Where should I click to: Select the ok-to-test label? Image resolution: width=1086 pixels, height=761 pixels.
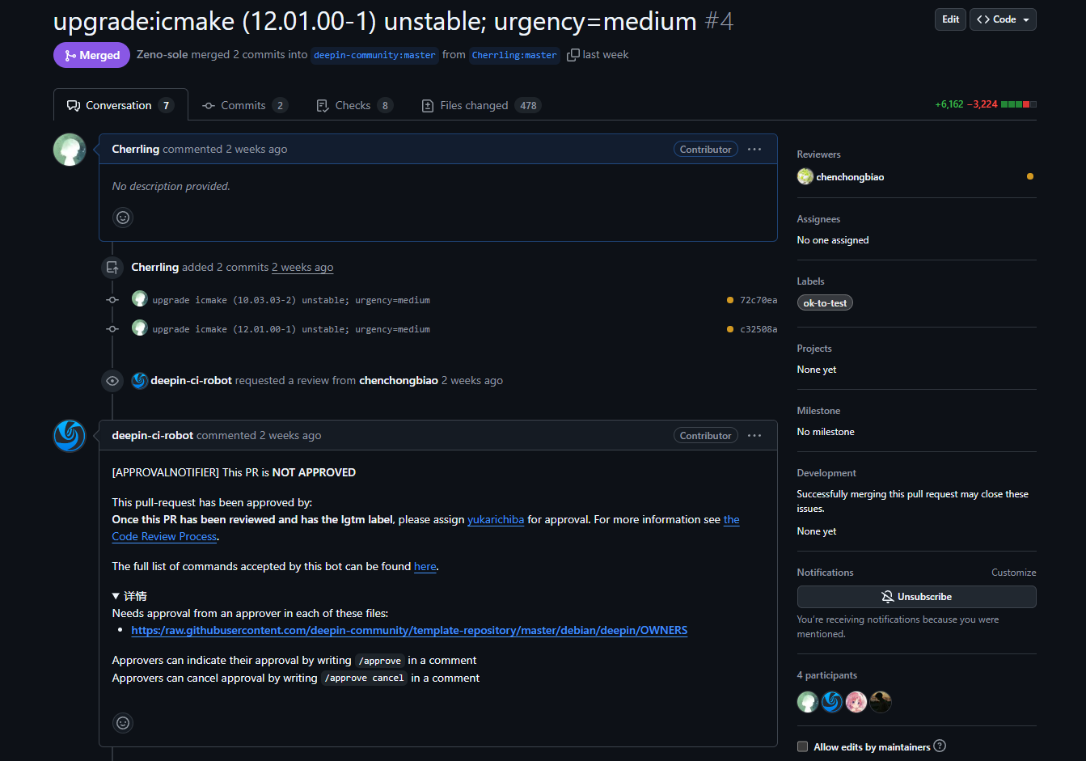(825, 303)
